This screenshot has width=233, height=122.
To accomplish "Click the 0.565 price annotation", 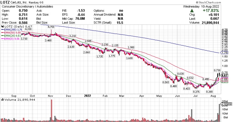I will pos(166,82).
